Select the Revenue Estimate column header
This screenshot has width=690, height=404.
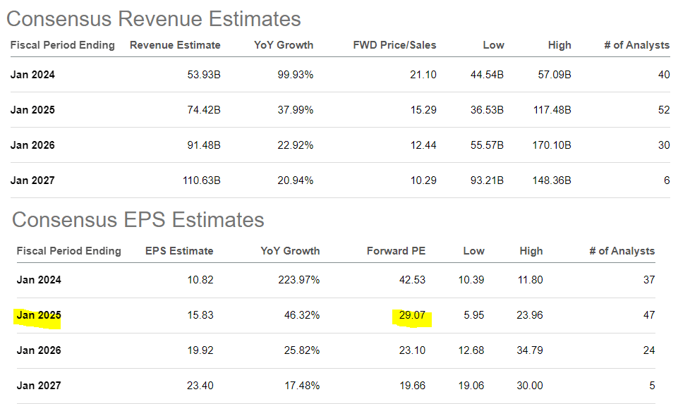point(175,45)
